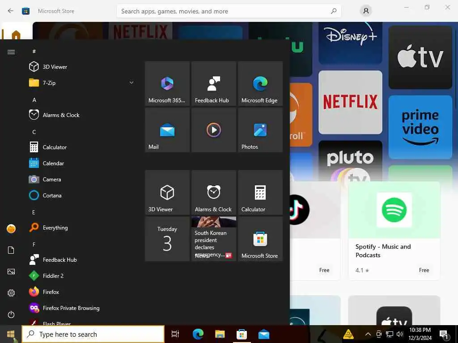Launch Alarms & Clock from app list
Screen dimensions: 458x343
[x=82, y=115]
